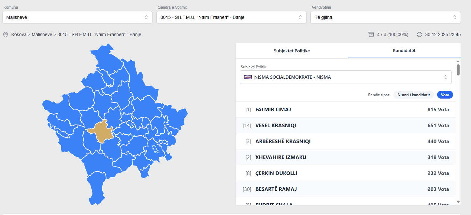Open the Qendra e Votimit dropdown
Screen dimensions: 471x215
tap(231, 17)
